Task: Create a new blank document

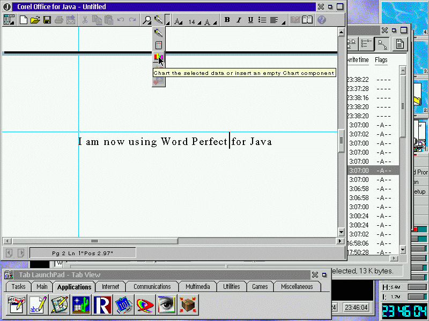Action: (x=24, y=20)
